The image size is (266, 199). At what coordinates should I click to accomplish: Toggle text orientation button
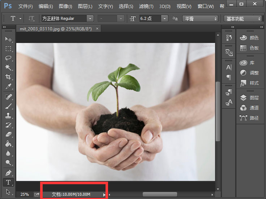31,18
